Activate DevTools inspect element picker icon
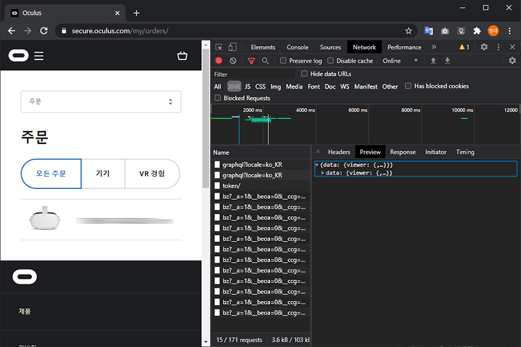Screen dimensions: 521x347 coord(219,47)
